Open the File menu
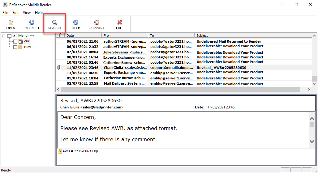Image resolution: width=318 pixels, height=173 pixels. point(5,13)
